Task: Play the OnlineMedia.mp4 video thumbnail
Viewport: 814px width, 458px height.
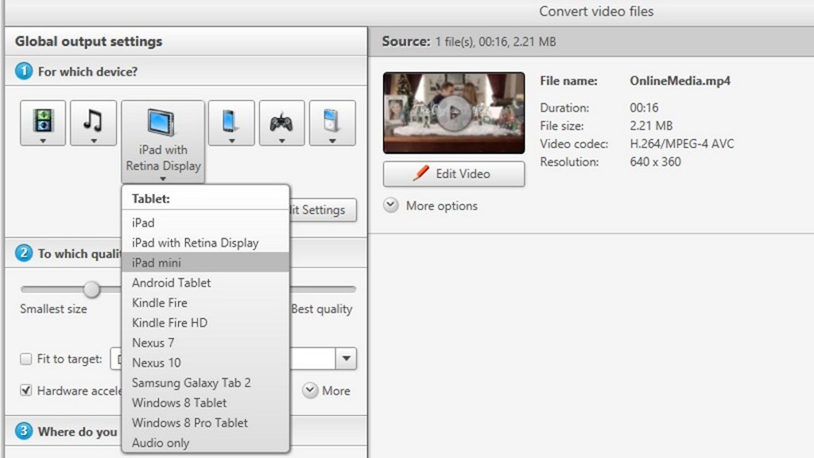Action: (454, 113)
